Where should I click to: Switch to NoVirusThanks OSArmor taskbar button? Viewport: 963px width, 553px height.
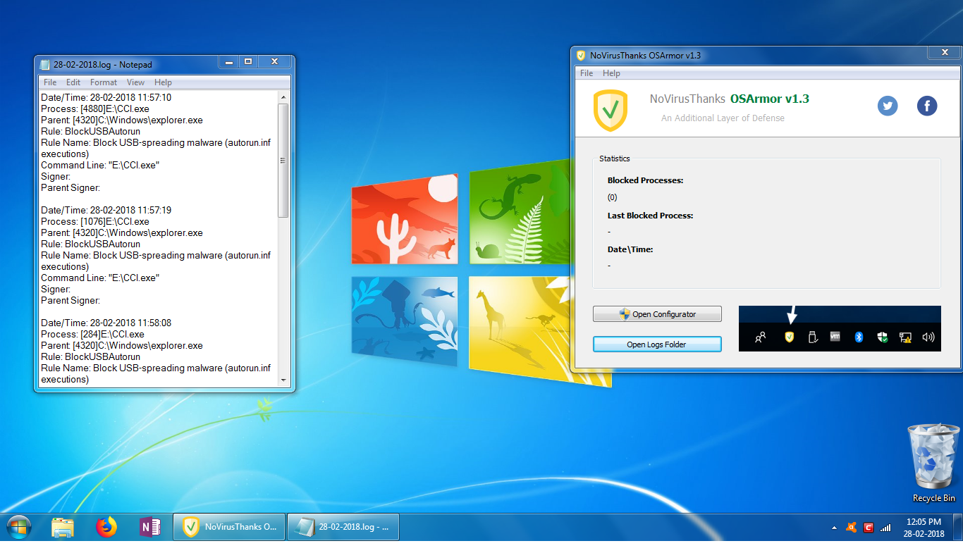click(229, 527)
